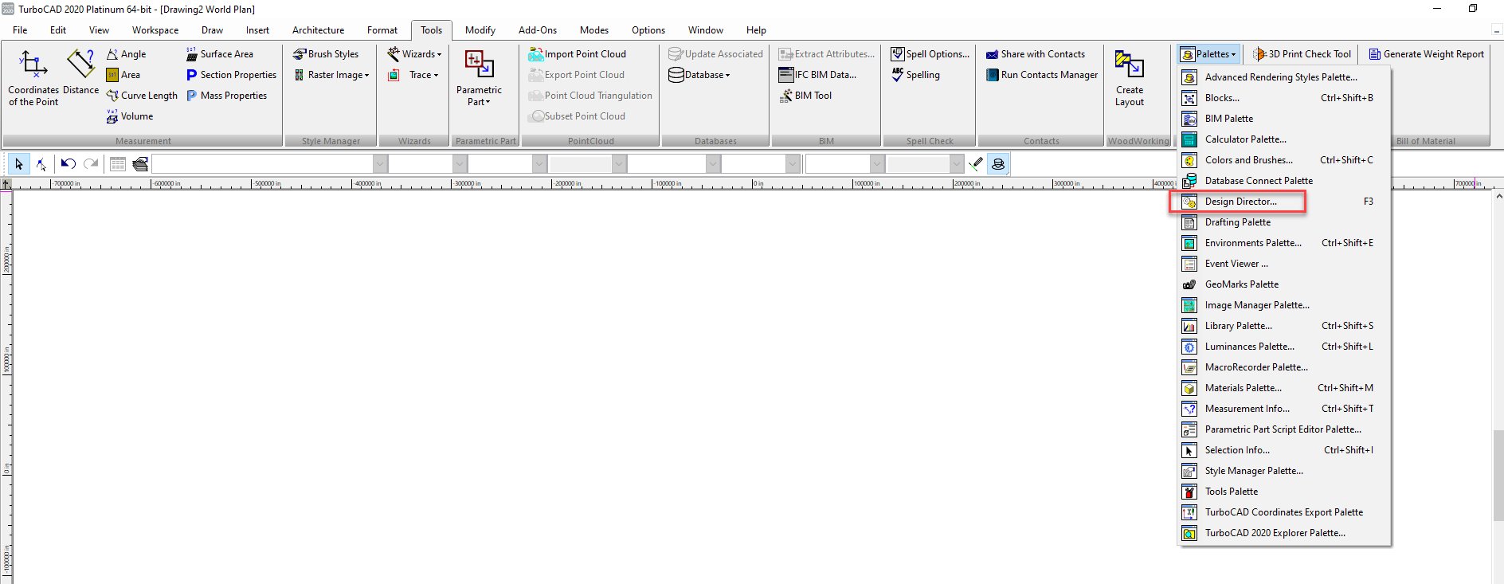Open the Add-Ons tab
1504x584 pixels.
click(x=538, y=30)
